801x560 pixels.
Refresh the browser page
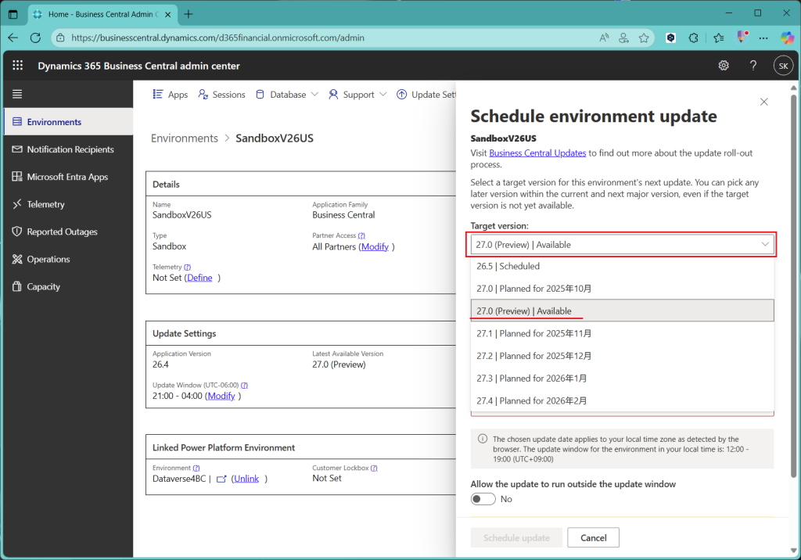(35, 38)
